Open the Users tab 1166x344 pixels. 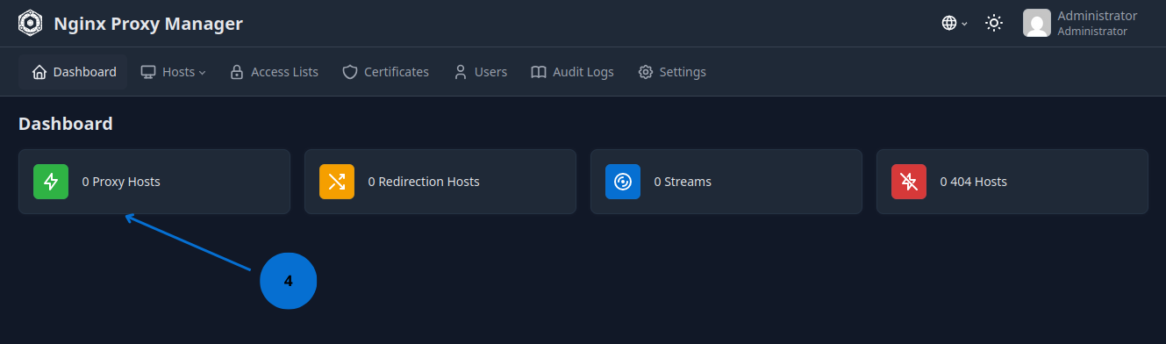pyautogui.click(x=481, y=72)
